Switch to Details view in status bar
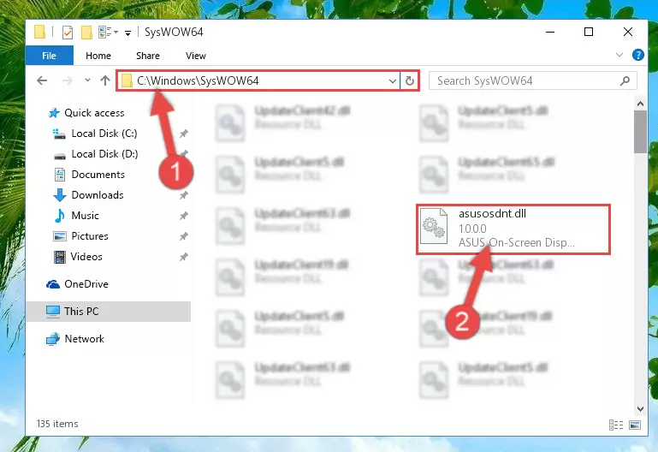 coord(615,425)
